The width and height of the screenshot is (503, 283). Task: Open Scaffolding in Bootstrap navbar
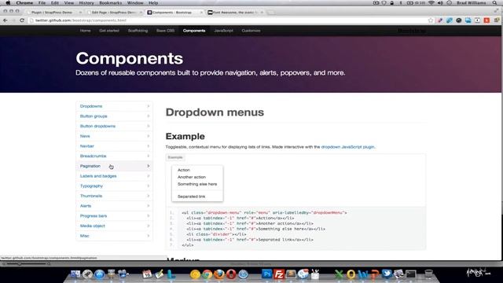coord(138,31)
